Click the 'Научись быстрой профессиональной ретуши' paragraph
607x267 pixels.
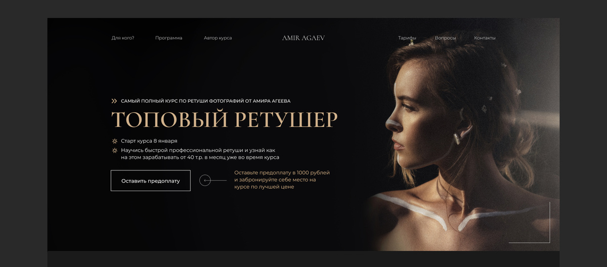pyautogui.click(x=200, y=154)
